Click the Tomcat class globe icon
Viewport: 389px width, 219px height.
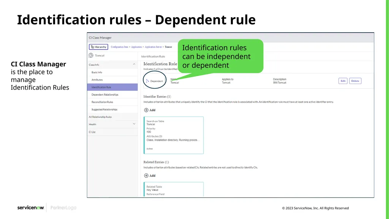[x=91, y=56]
